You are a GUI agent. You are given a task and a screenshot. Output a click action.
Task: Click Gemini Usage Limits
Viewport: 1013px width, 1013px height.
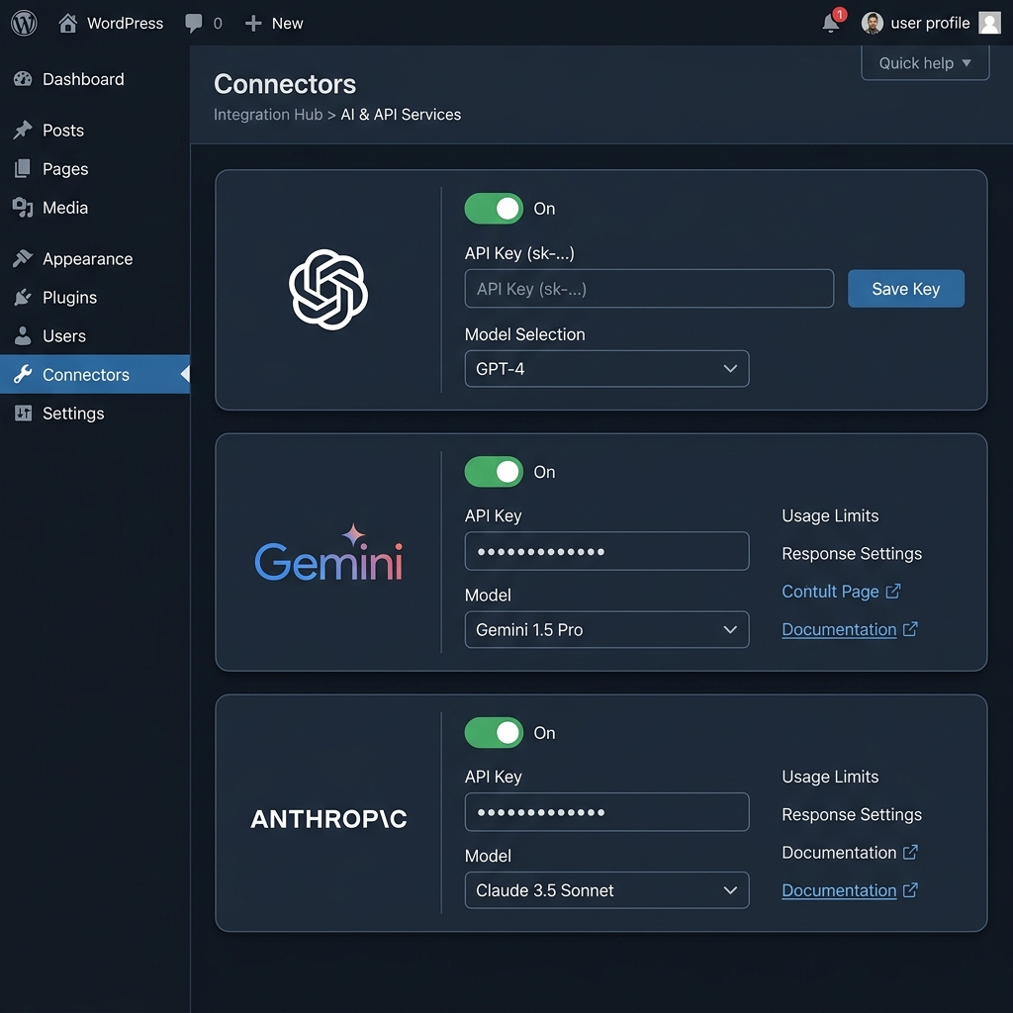coord(830,515)
